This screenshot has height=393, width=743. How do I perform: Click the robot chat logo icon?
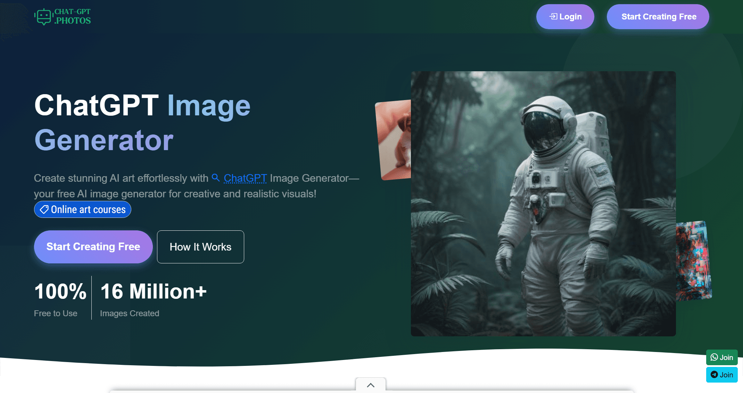[44, 16]
